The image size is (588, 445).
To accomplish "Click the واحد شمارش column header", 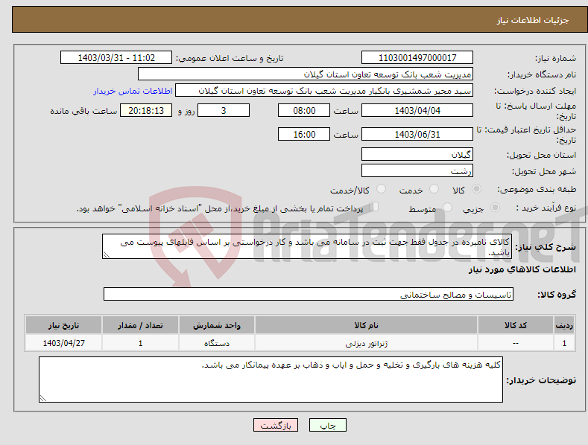I will pos(217,325).
